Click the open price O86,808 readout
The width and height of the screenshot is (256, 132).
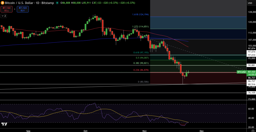click(x=65, y=3)
